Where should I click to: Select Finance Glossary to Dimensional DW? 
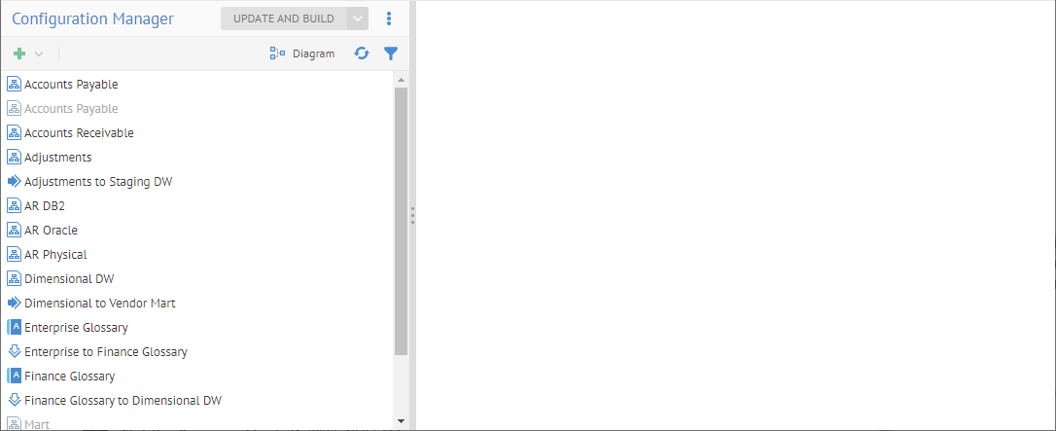tap(123, 401)
